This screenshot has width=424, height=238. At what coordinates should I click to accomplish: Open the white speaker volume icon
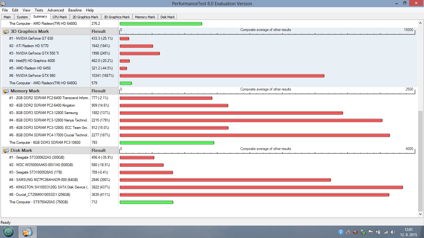point(393,232)
